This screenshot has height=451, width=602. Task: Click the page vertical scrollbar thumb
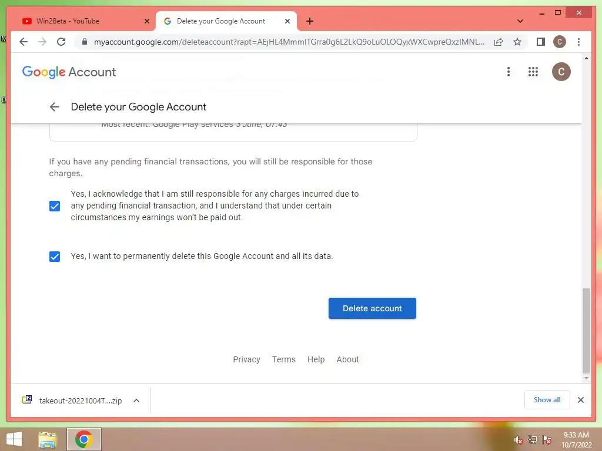point(586,331)
